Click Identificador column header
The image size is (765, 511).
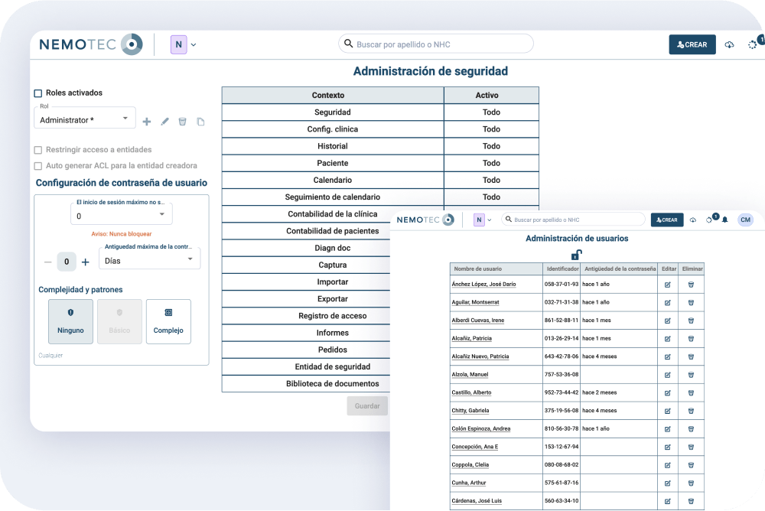562,269
